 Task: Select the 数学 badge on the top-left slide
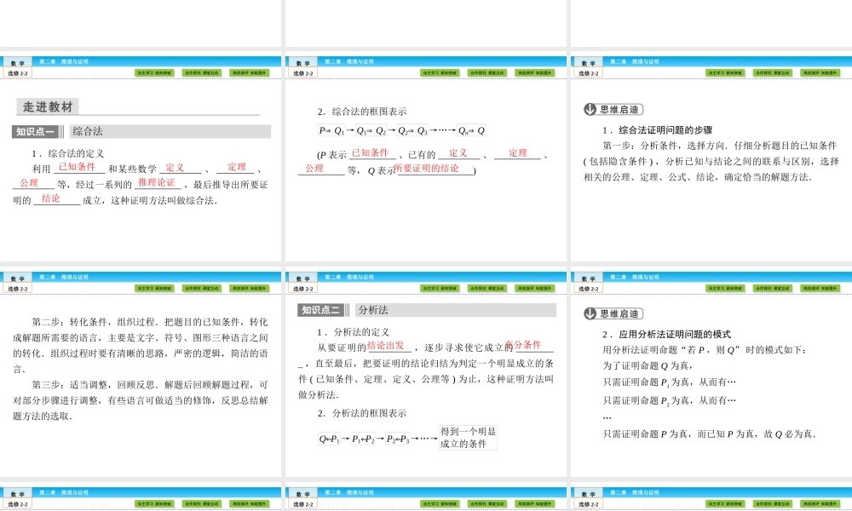[x=19, y=61]
